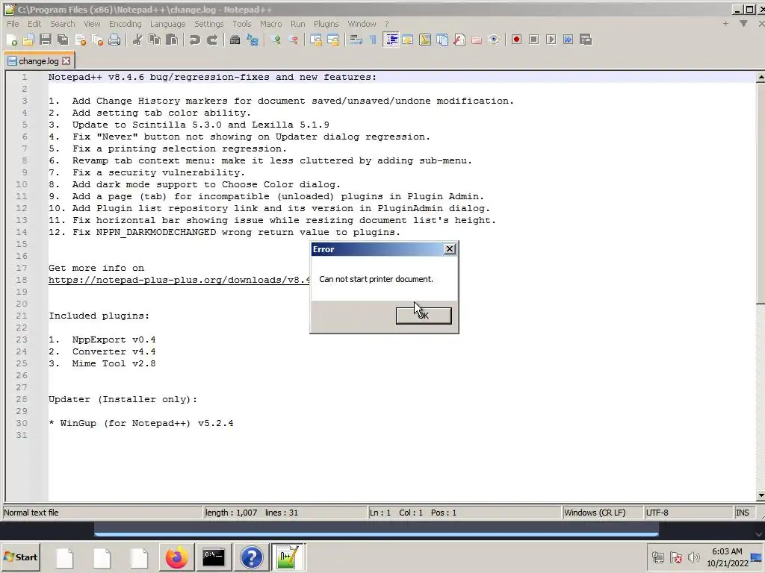
Task: Click Save Current Recorded Macro icon
Action: tap(586, 40)
